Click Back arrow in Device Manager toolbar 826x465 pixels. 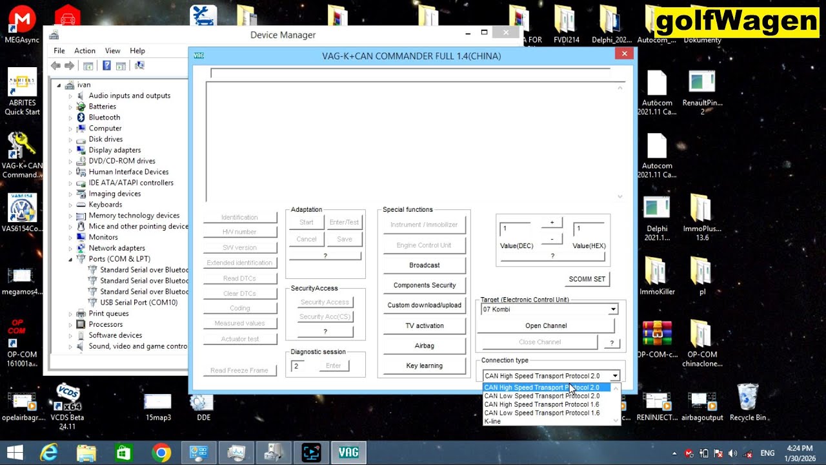55,66
